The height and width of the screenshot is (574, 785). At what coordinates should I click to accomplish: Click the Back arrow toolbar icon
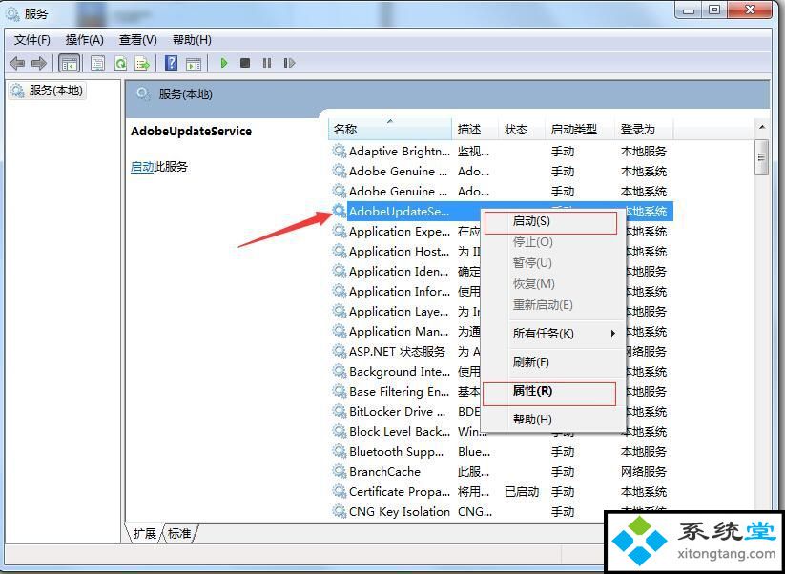tap(17, 63)
